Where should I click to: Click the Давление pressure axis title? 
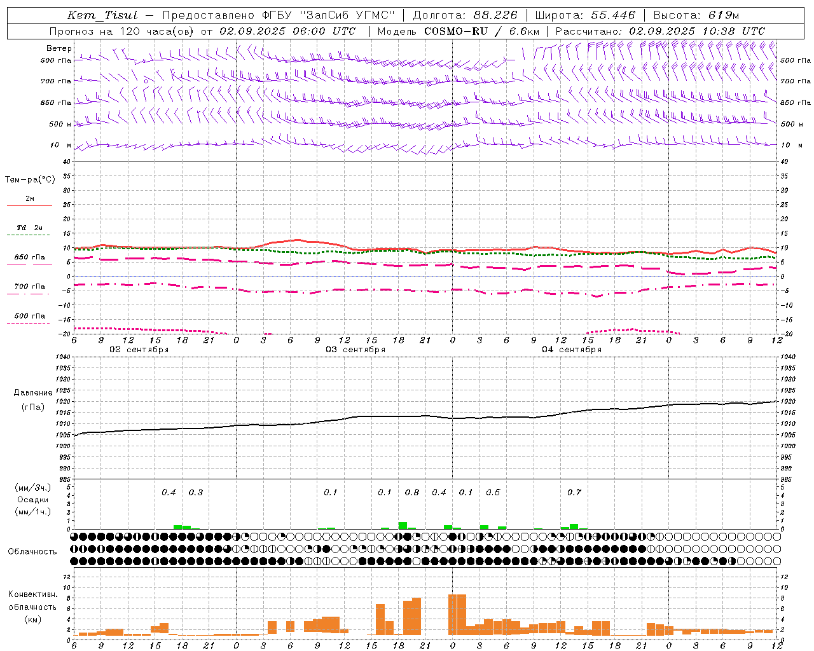click(33, 393)
